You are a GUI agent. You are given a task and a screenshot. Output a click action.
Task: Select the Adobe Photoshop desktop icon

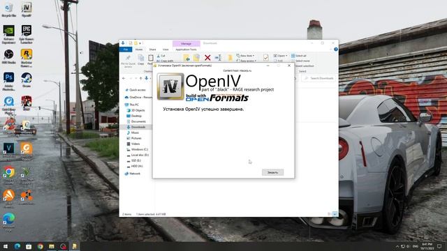(9, 82)
